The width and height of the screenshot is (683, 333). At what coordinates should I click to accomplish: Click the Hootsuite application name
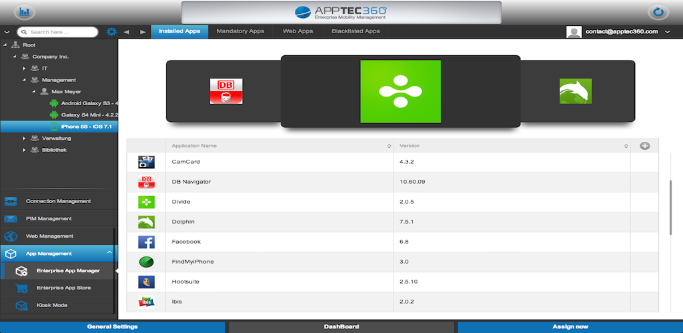(185, 282)
